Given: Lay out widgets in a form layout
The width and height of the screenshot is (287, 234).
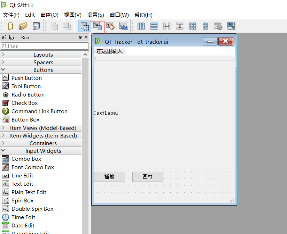Looking at the screenshot, I should pyautogui.click(x=205, y=26).
